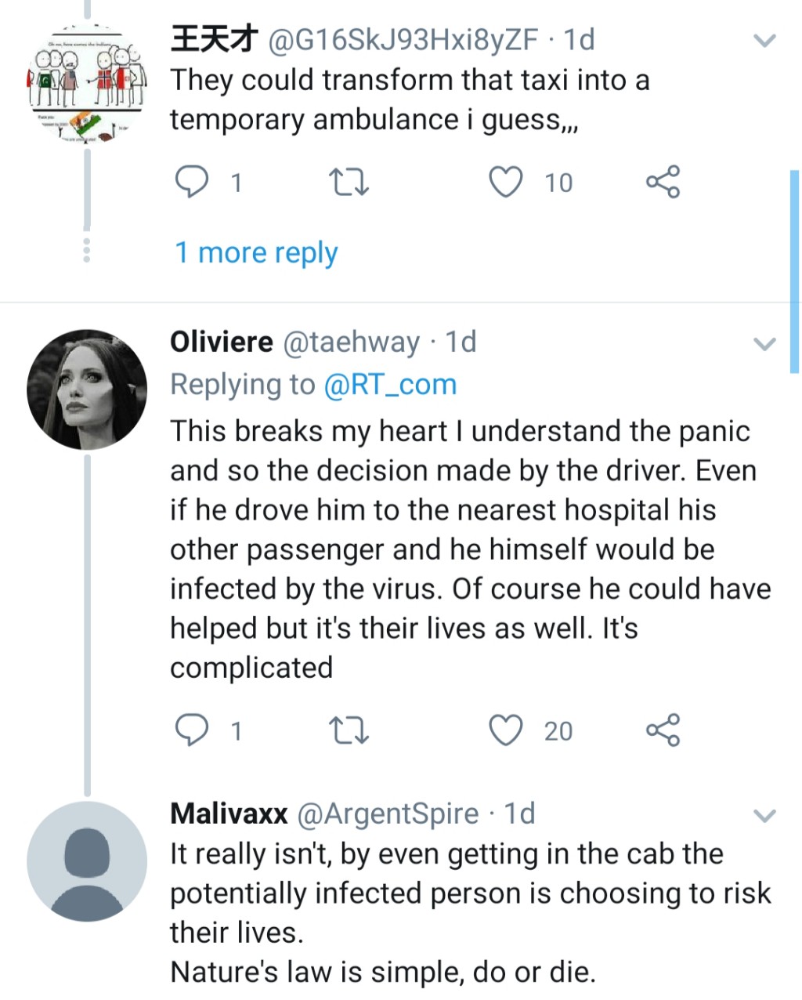The width and height of the screenshot is (802, 1000).
Task: Retweet the 王天才 temporary ambulance tweet
Action: pyautogui.click(x=349, y=182)
